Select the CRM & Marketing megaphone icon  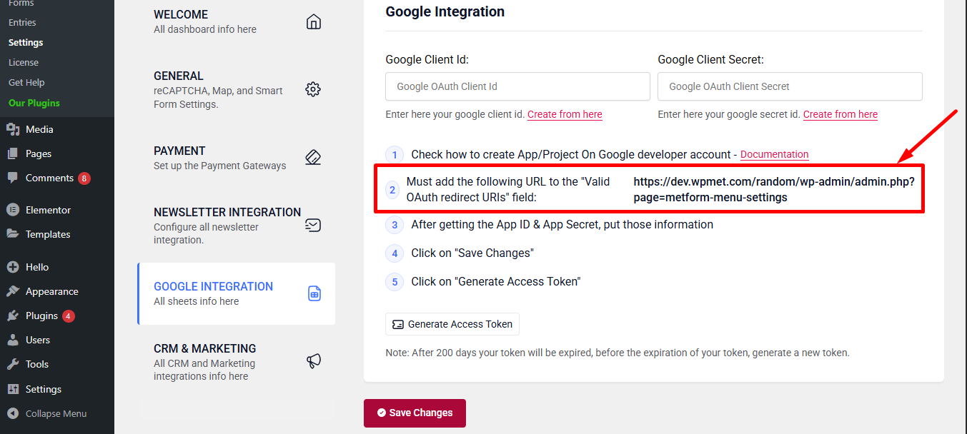pyautogui.click(x=313, y=361)
